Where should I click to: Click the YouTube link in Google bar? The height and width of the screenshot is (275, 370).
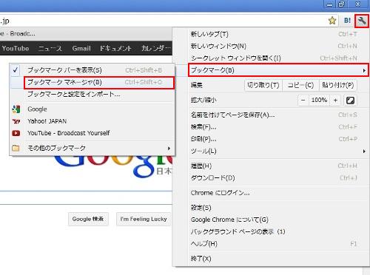(16, 48)
